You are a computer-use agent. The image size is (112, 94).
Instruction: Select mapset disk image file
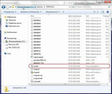35,69
